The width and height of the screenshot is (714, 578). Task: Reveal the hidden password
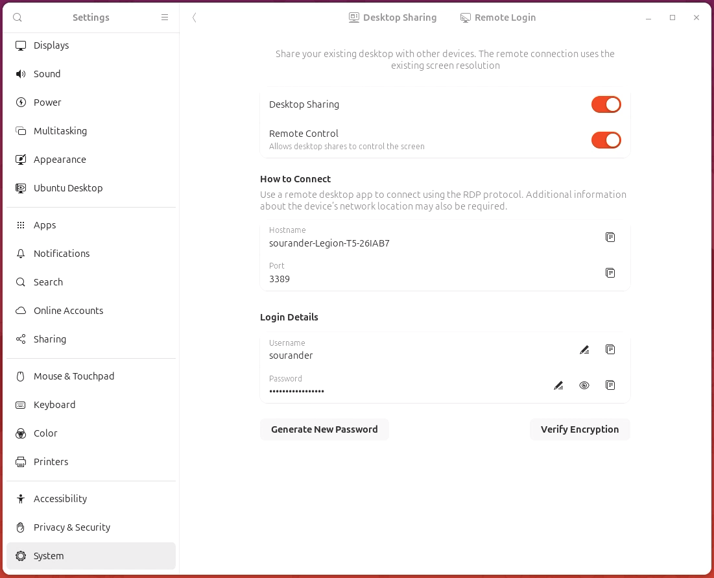pyautogui.click(x=584, y=385)
